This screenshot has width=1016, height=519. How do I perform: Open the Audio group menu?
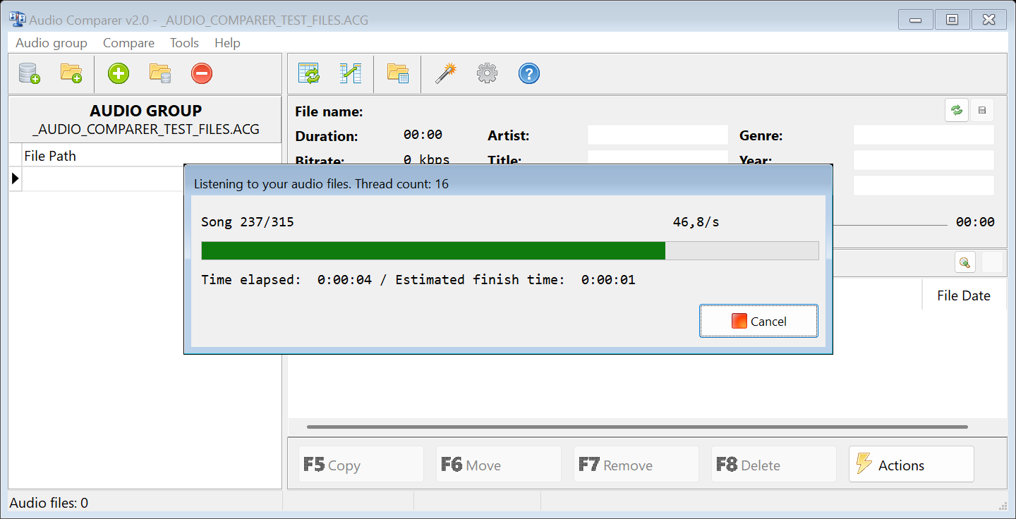point(52,43)
